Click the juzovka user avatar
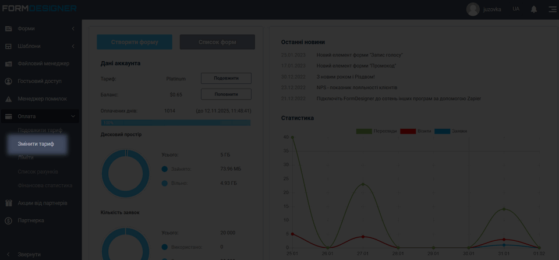The image size is (559, 260). click(x=473, y=9)
